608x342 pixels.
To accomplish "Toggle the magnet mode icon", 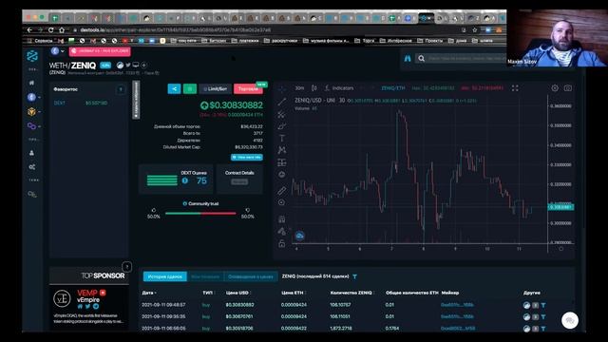I will 282,219.
